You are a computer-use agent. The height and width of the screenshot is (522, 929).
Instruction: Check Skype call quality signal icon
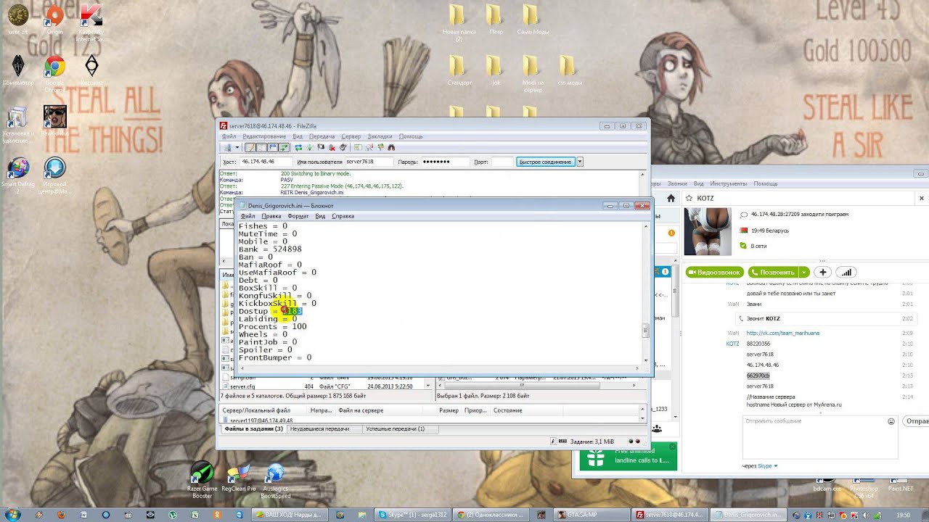pos(846,272)
